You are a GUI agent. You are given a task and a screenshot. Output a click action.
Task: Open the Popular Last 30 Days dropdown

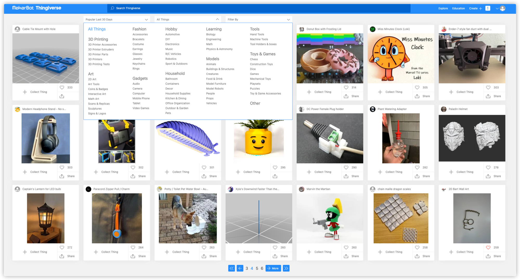point(116,19)
